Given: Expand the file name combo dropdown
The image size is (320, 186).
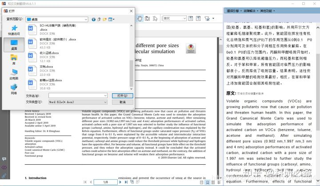Looking at the screenshot, I should point(105,95).
